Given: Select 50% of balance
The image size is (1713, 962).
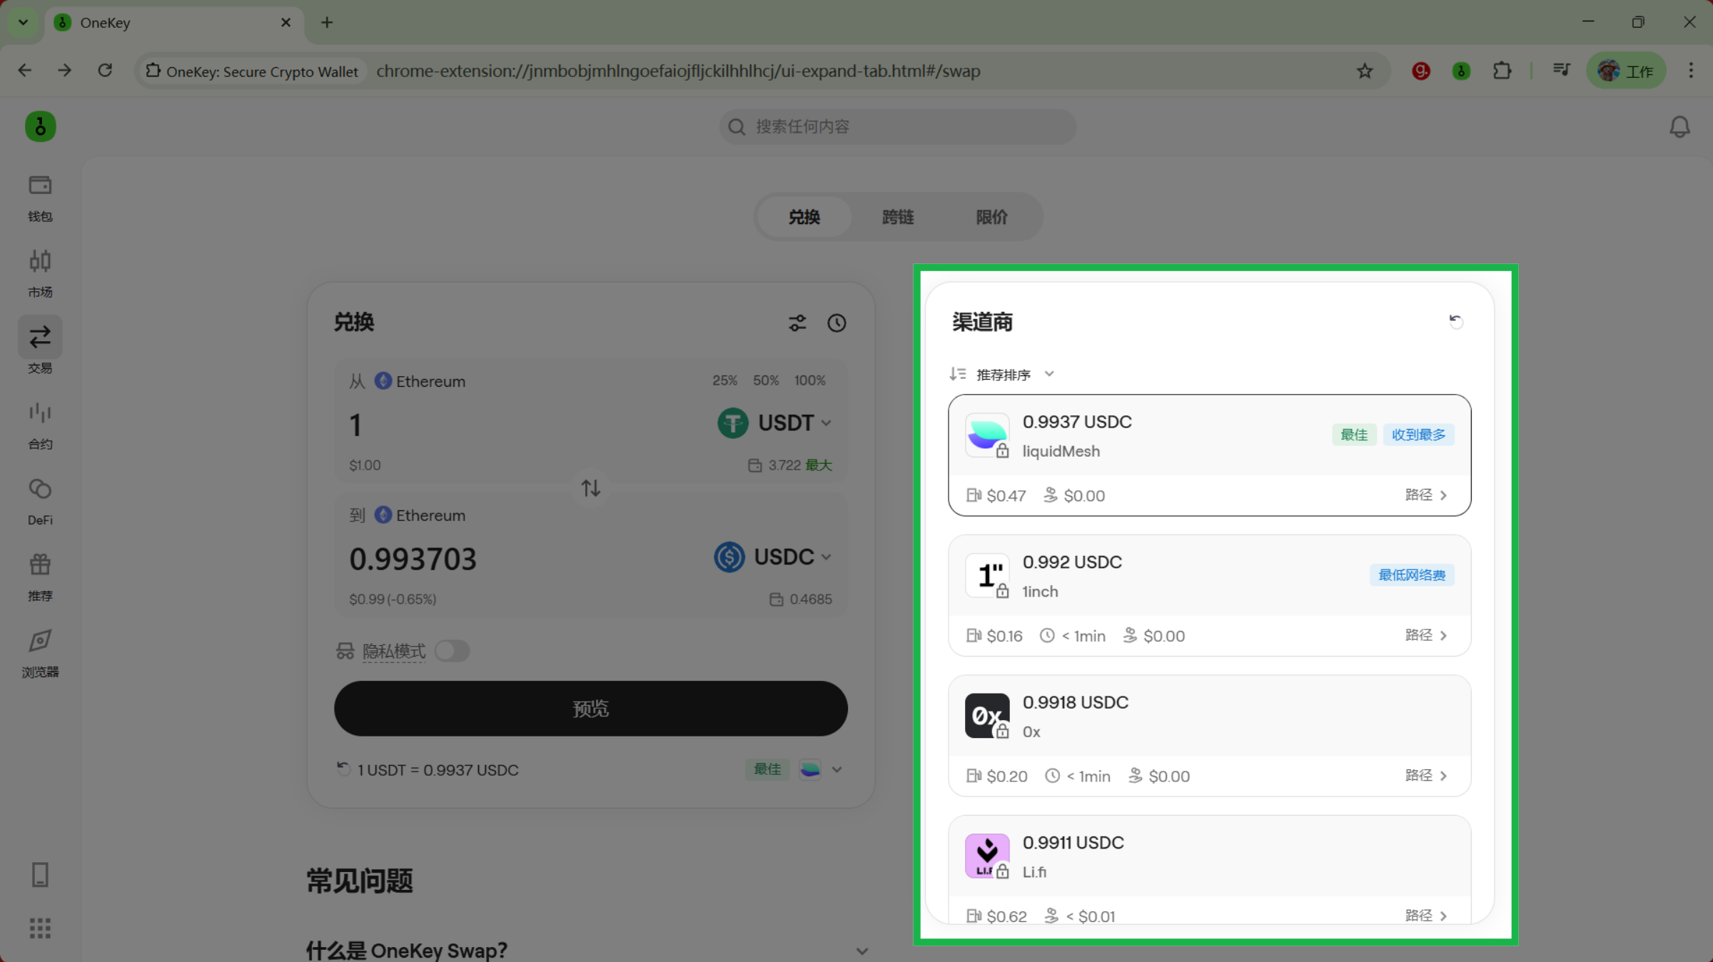Looking at the screenshot, I should (766, 380).
